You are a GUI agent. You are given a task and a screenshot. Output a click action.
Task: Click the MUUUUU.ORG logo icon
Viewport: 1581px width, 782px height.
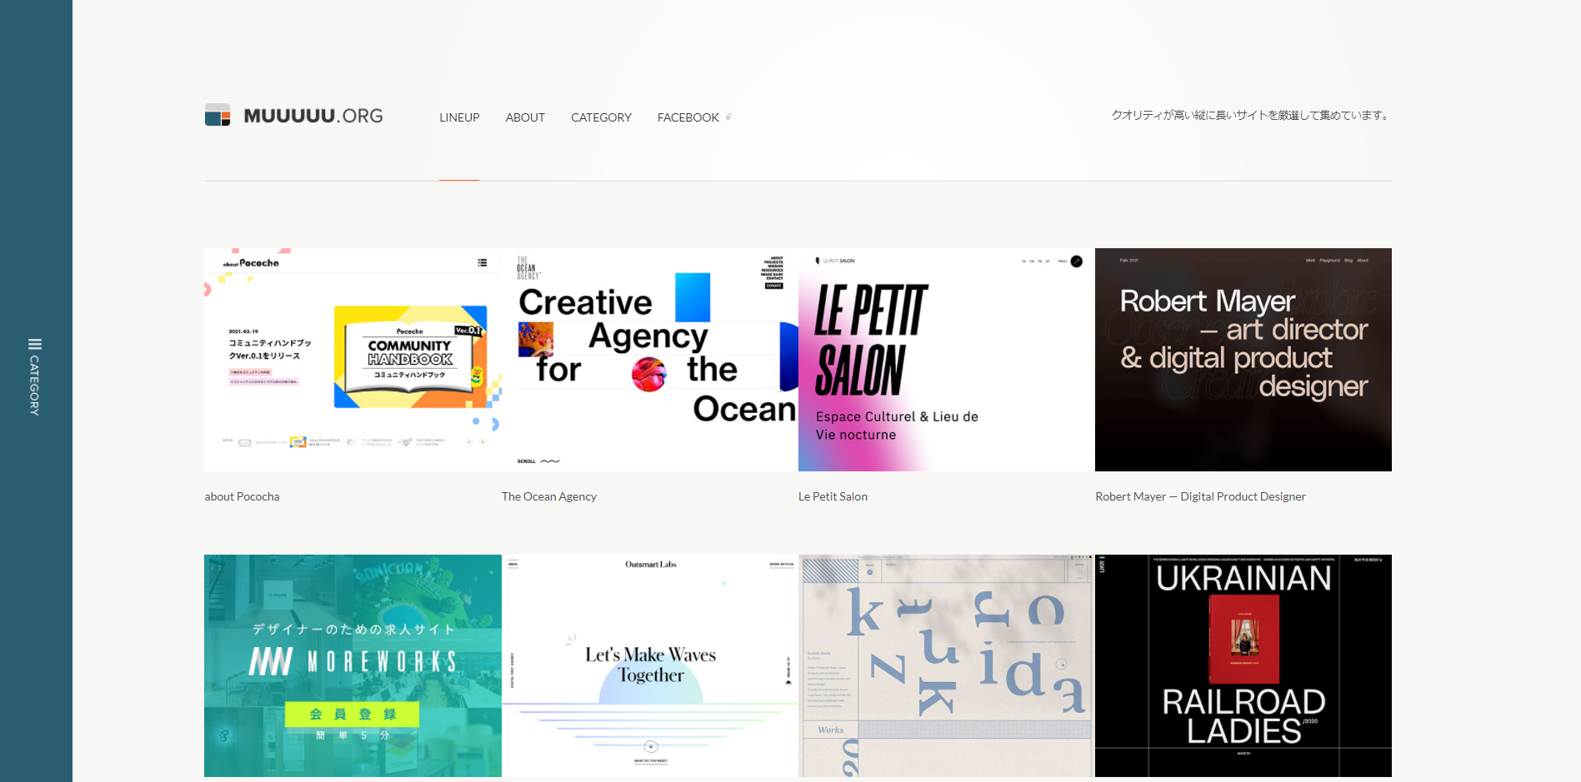[218, 115]
